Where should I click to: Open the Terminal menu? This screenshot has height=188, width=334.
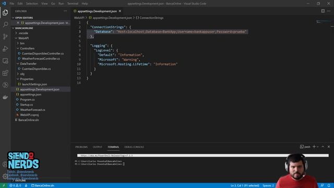[73, 4]
